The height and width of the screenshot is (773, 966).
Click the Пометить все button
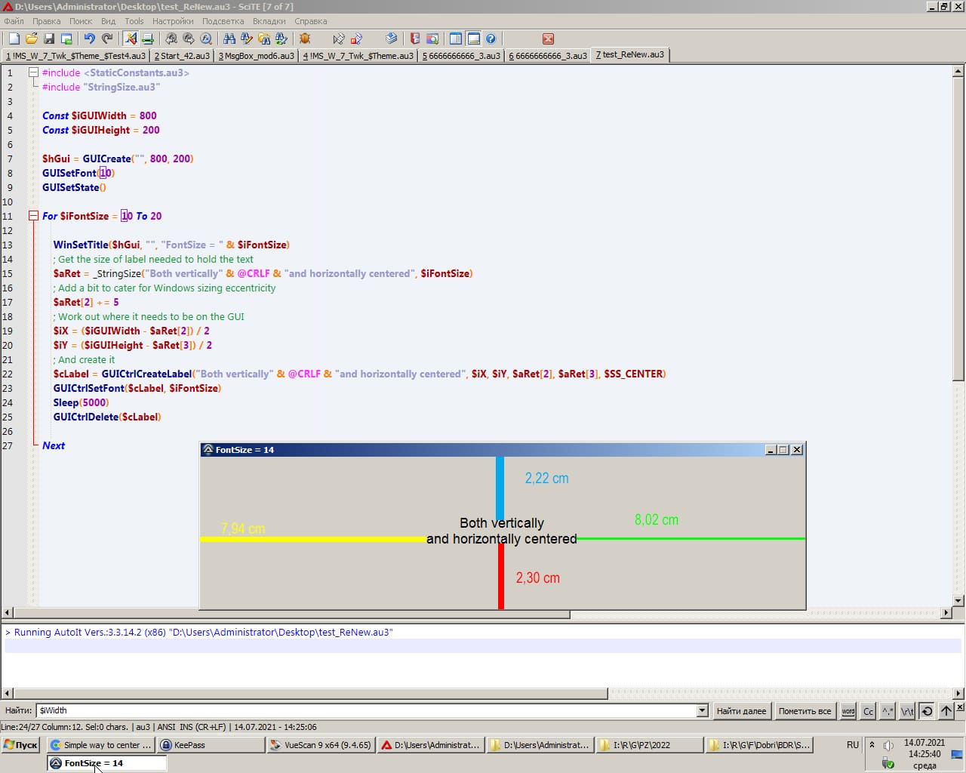click(804, 711)
